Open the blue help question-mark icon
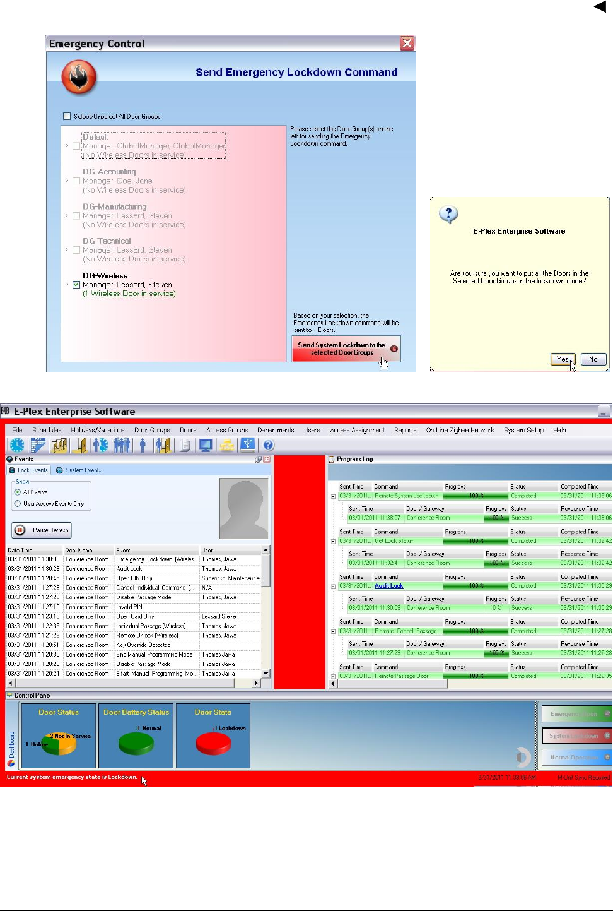 [x=269, y=445]
